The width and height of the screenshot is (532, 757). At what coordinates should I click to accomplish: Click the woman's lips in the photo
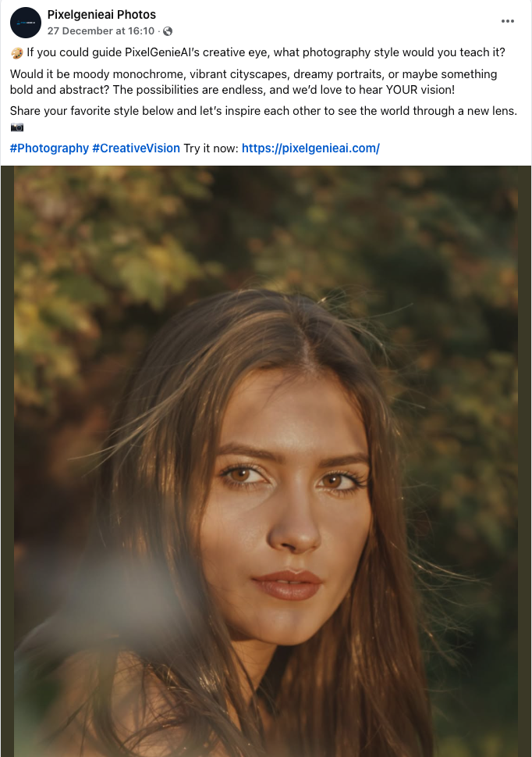pos(286,584)
